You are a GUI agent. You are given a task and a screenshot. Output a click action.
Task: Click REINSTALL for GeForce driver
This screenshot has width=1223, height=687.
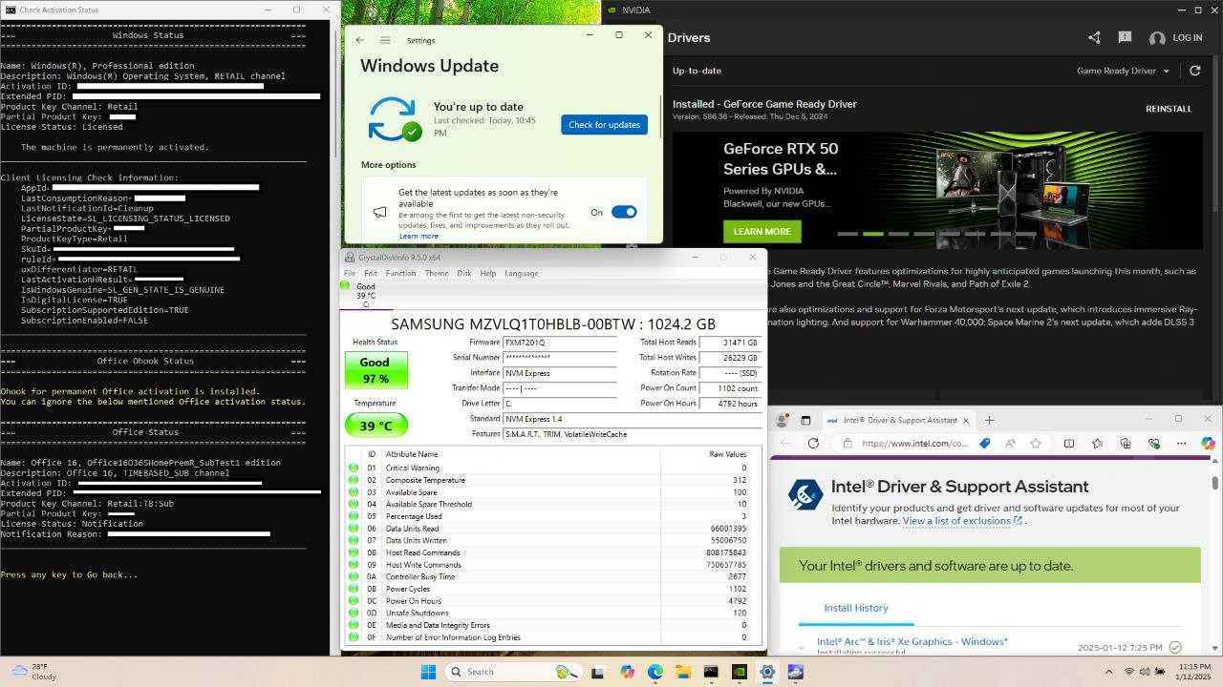(x=1169, y=109)
